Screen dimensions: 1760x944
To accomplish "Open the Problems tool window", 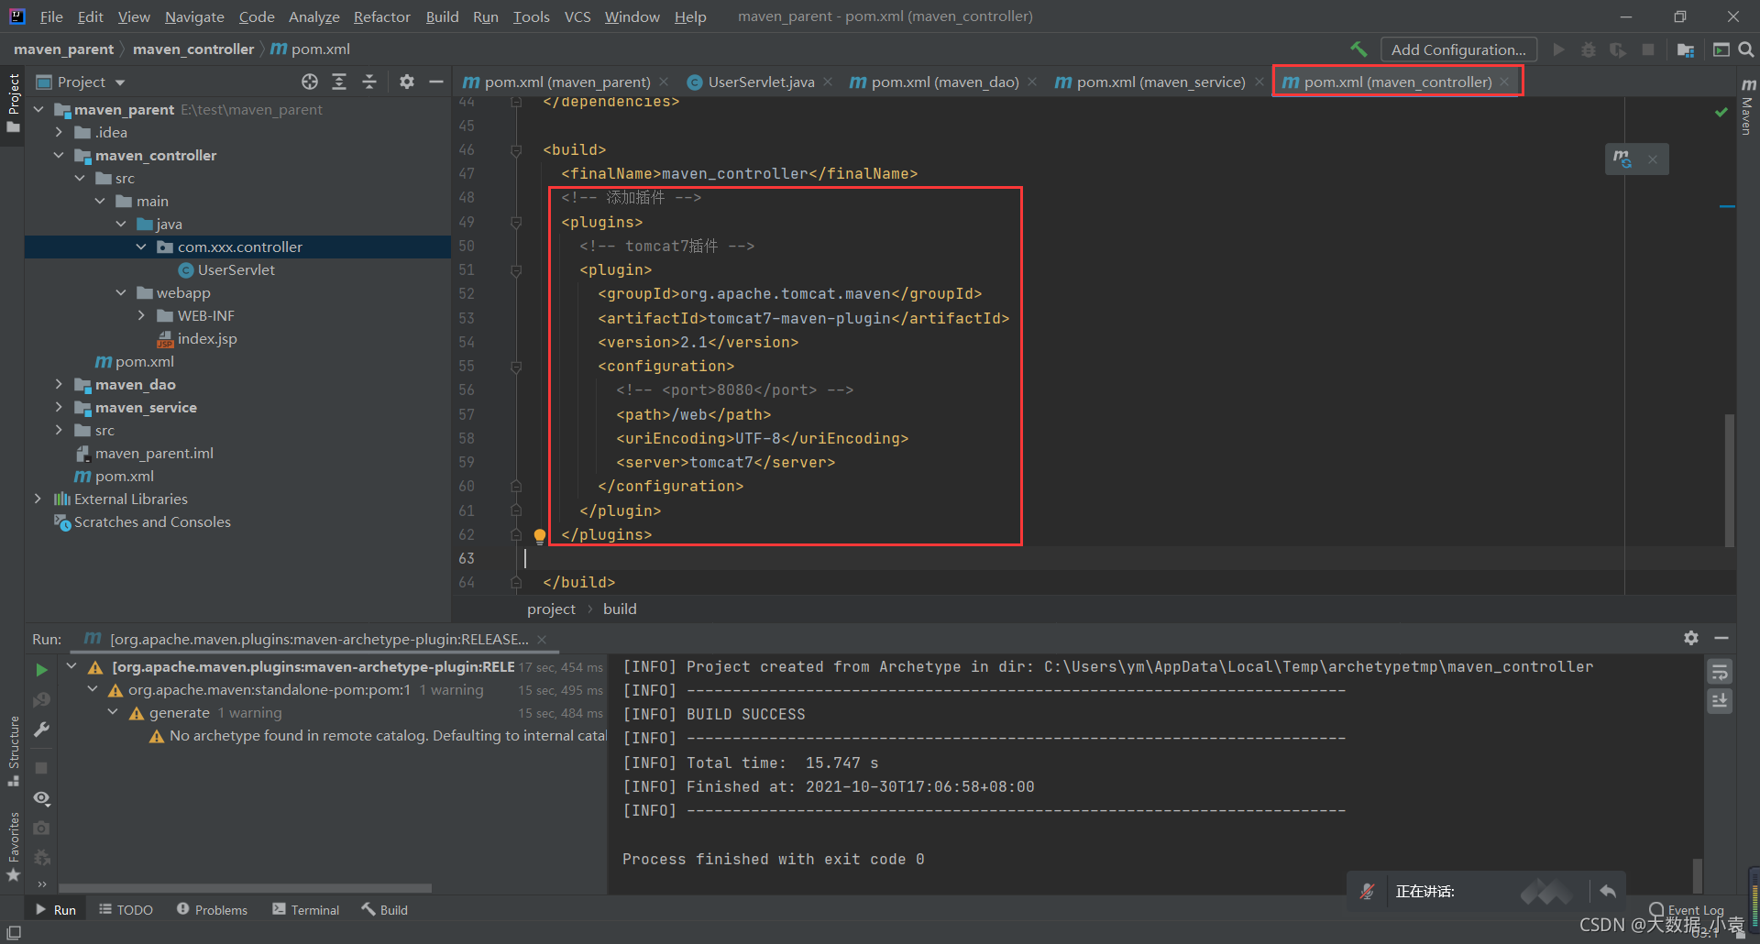I will (x=212, y=909).
